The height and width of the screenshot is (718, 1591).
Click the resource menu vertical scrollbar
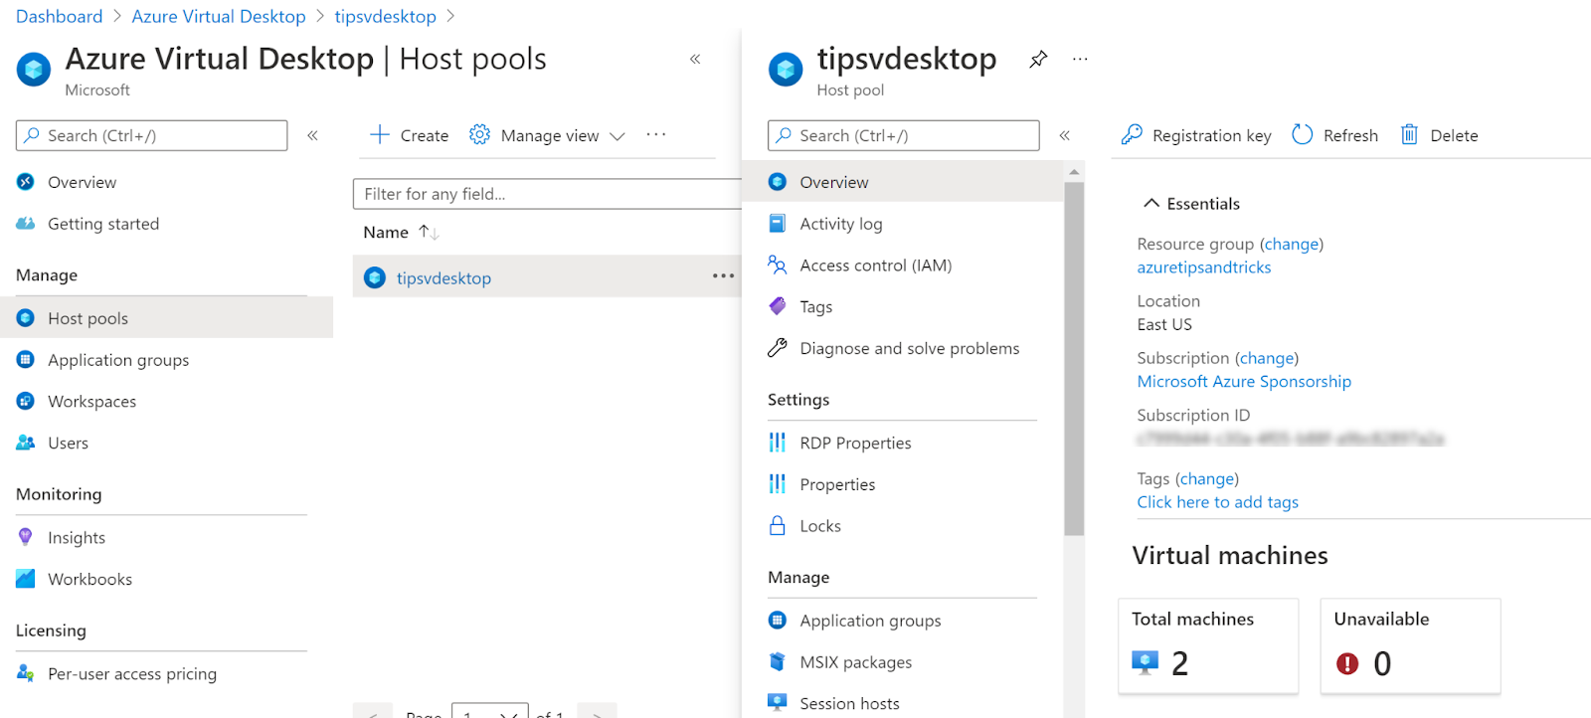(x=1073, y=358)
